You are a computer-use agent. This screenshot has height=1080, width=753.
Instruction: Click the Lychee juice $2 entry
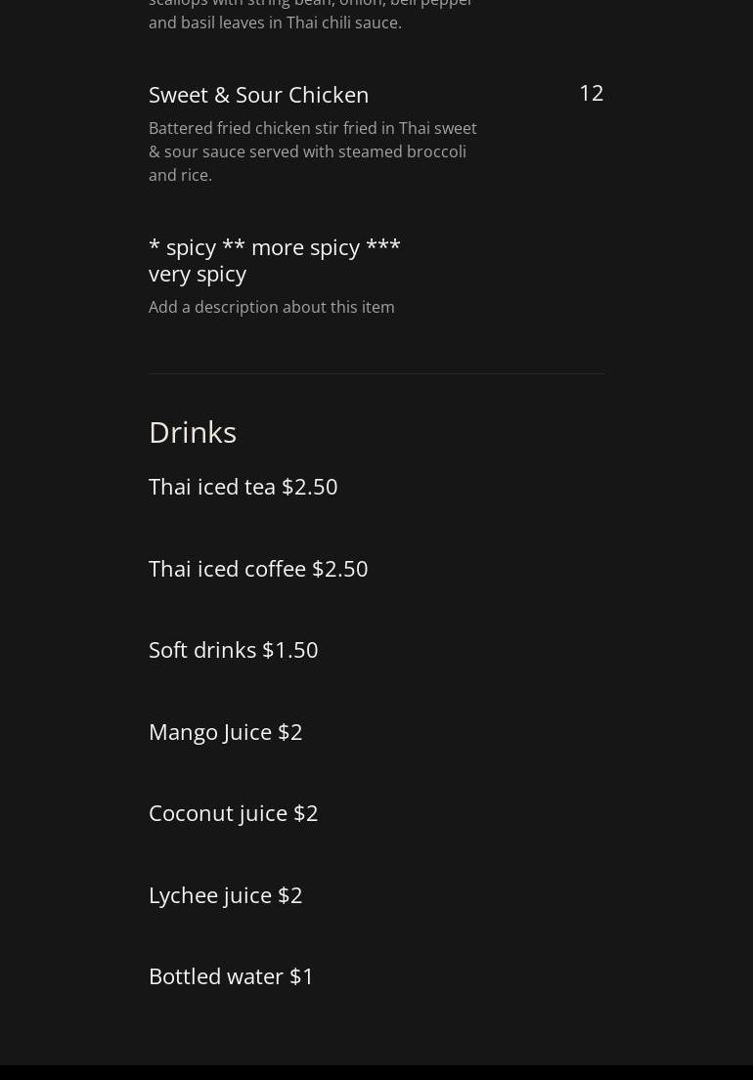[x=225, y=894]
